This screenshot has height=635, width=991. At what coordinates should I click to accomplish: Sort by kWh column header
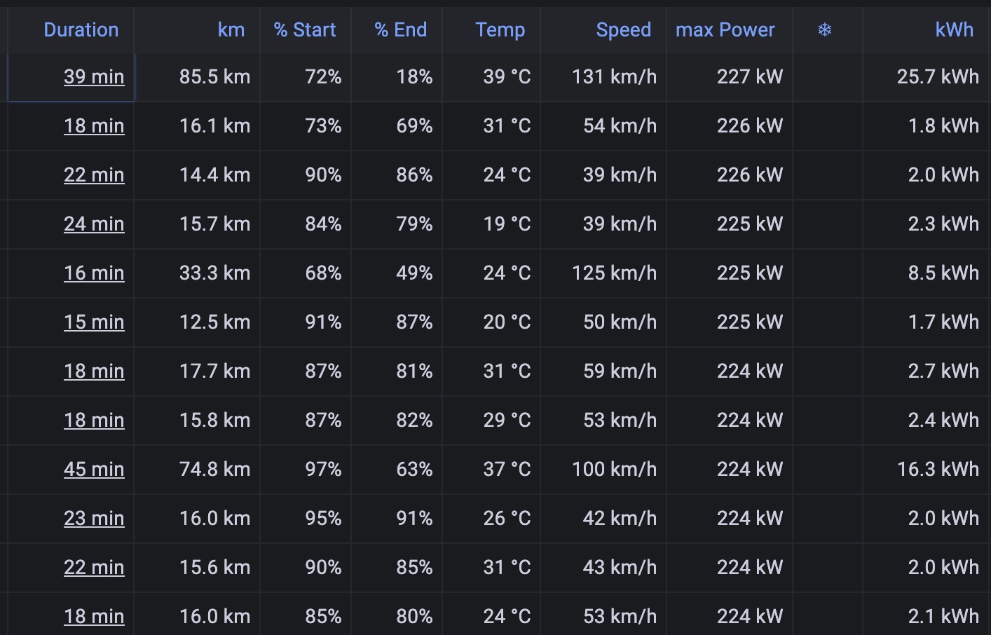[x=955, y=30]
